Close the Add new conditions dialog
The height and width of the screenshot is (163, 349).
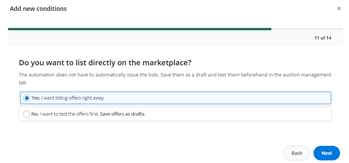pos(339,8)
